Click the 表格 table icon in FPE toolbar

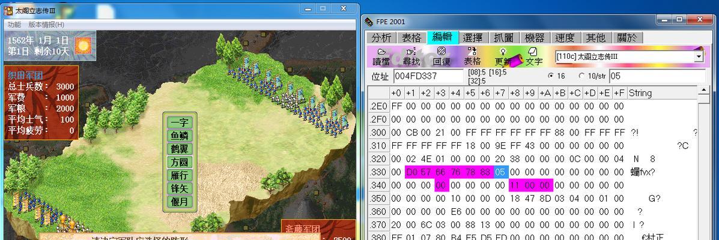[472, 56]
